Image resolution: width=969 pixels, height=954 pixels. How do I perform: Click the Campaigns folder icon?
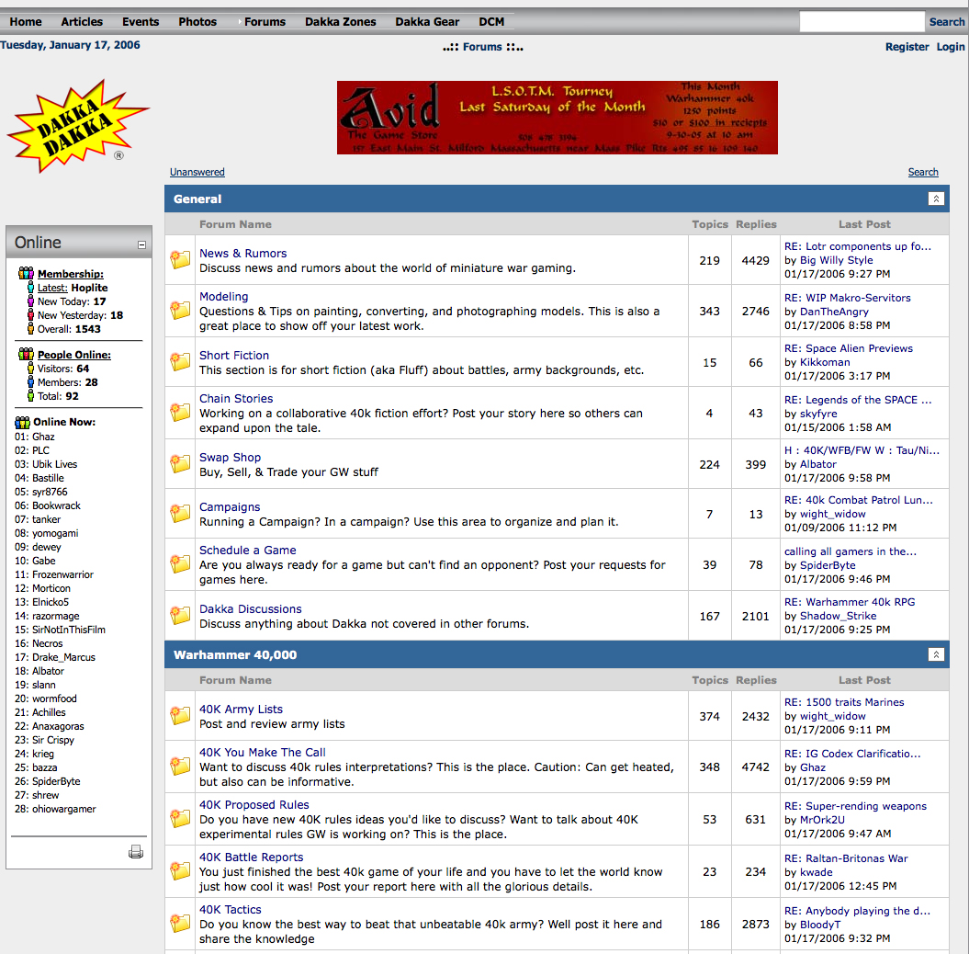pos(180,513)
